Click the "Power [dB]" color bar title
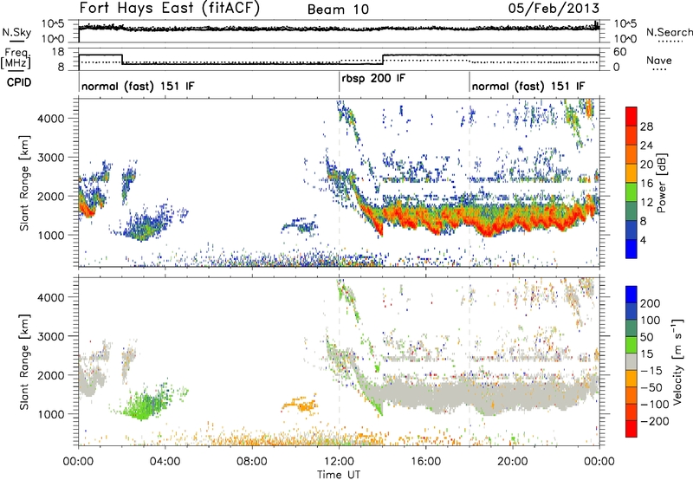The image size is (693, 480). (x=662, y=183)
